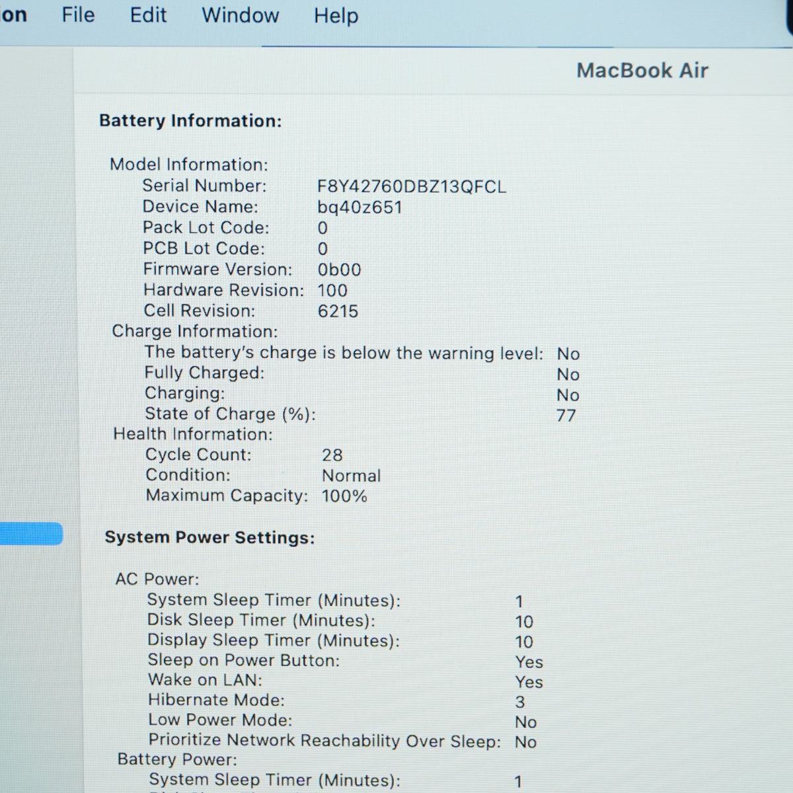Screen dimensions: 793x793
Task: Click the Charging label
Action: coord(184,393)
